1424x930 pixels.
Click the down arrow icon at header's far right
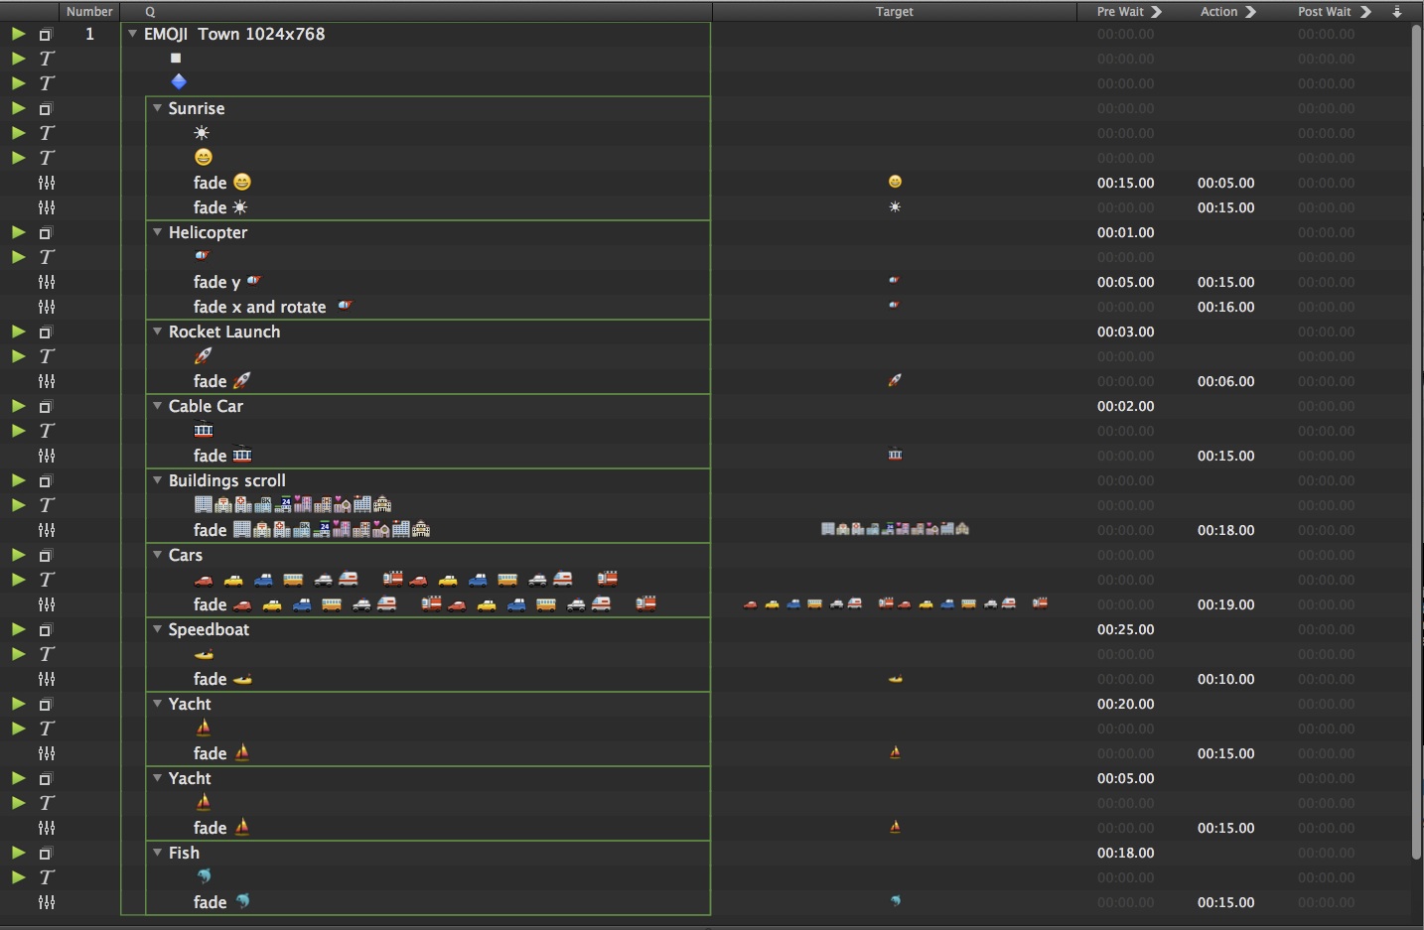click(1397, 12)
